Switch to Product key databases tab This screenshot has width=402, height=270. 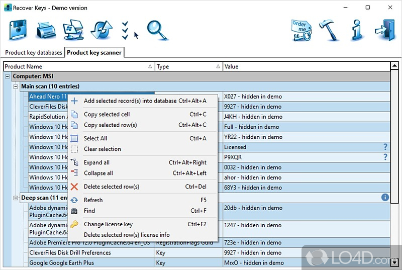tap(34, 52)
